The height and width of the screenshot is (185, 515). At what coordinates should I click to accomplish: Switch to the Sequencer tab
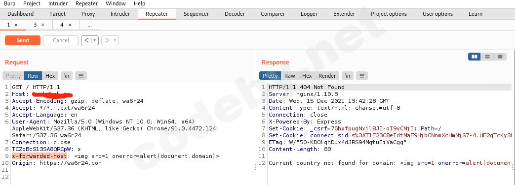click(196, 14)
